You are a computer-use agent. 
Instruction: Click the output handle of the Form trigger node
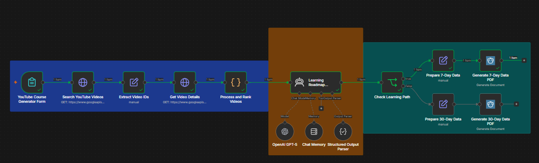tap(43, 82)
